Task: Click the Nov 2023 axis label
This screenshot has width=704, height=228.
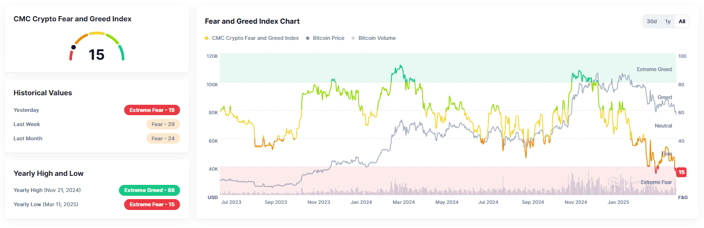Action: 319,202
